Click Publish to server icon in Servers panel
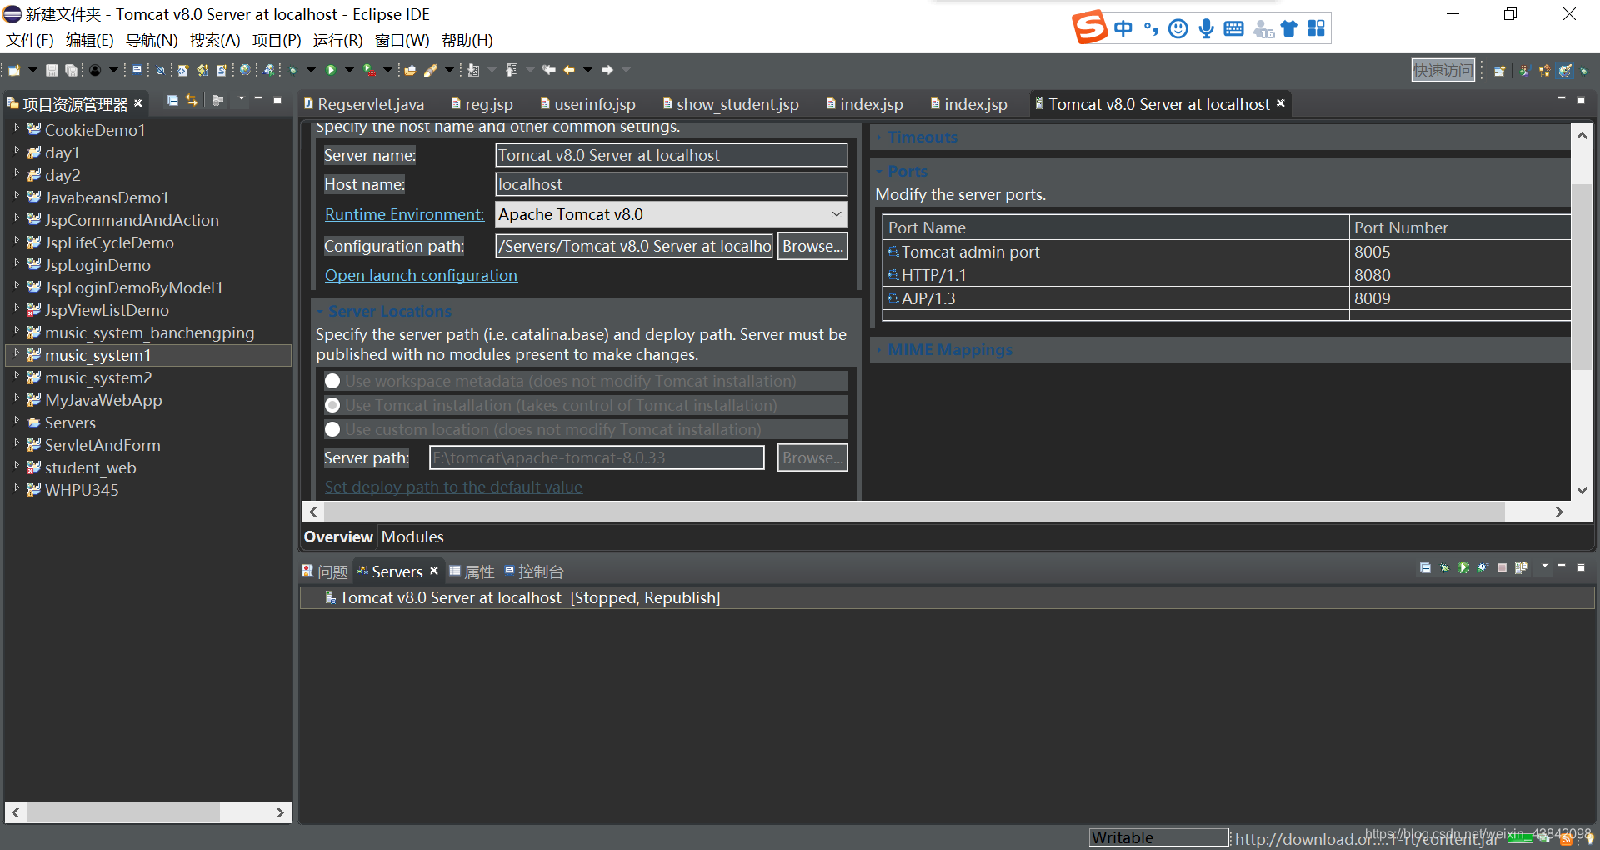This screenshot has height=850, width=1600. coord(1521,567)
